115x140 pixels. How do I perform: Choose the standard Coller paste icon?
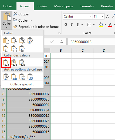(x=6, y=41)
